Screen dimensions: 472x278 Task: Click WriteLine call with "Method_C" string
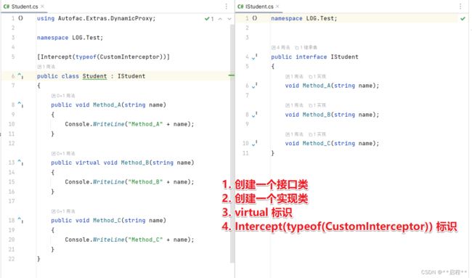click(x=129, y=240)
